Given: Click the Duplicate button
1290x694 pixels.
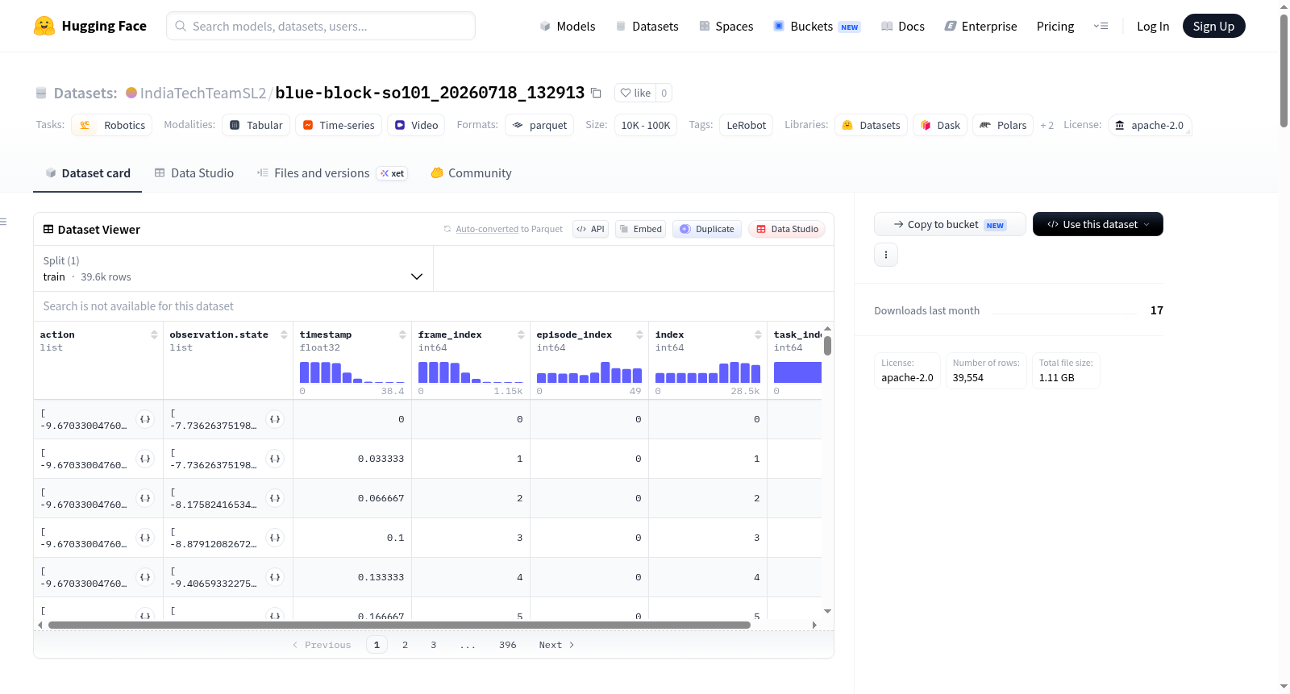Looking at the screenshot, I should point(707,229).
